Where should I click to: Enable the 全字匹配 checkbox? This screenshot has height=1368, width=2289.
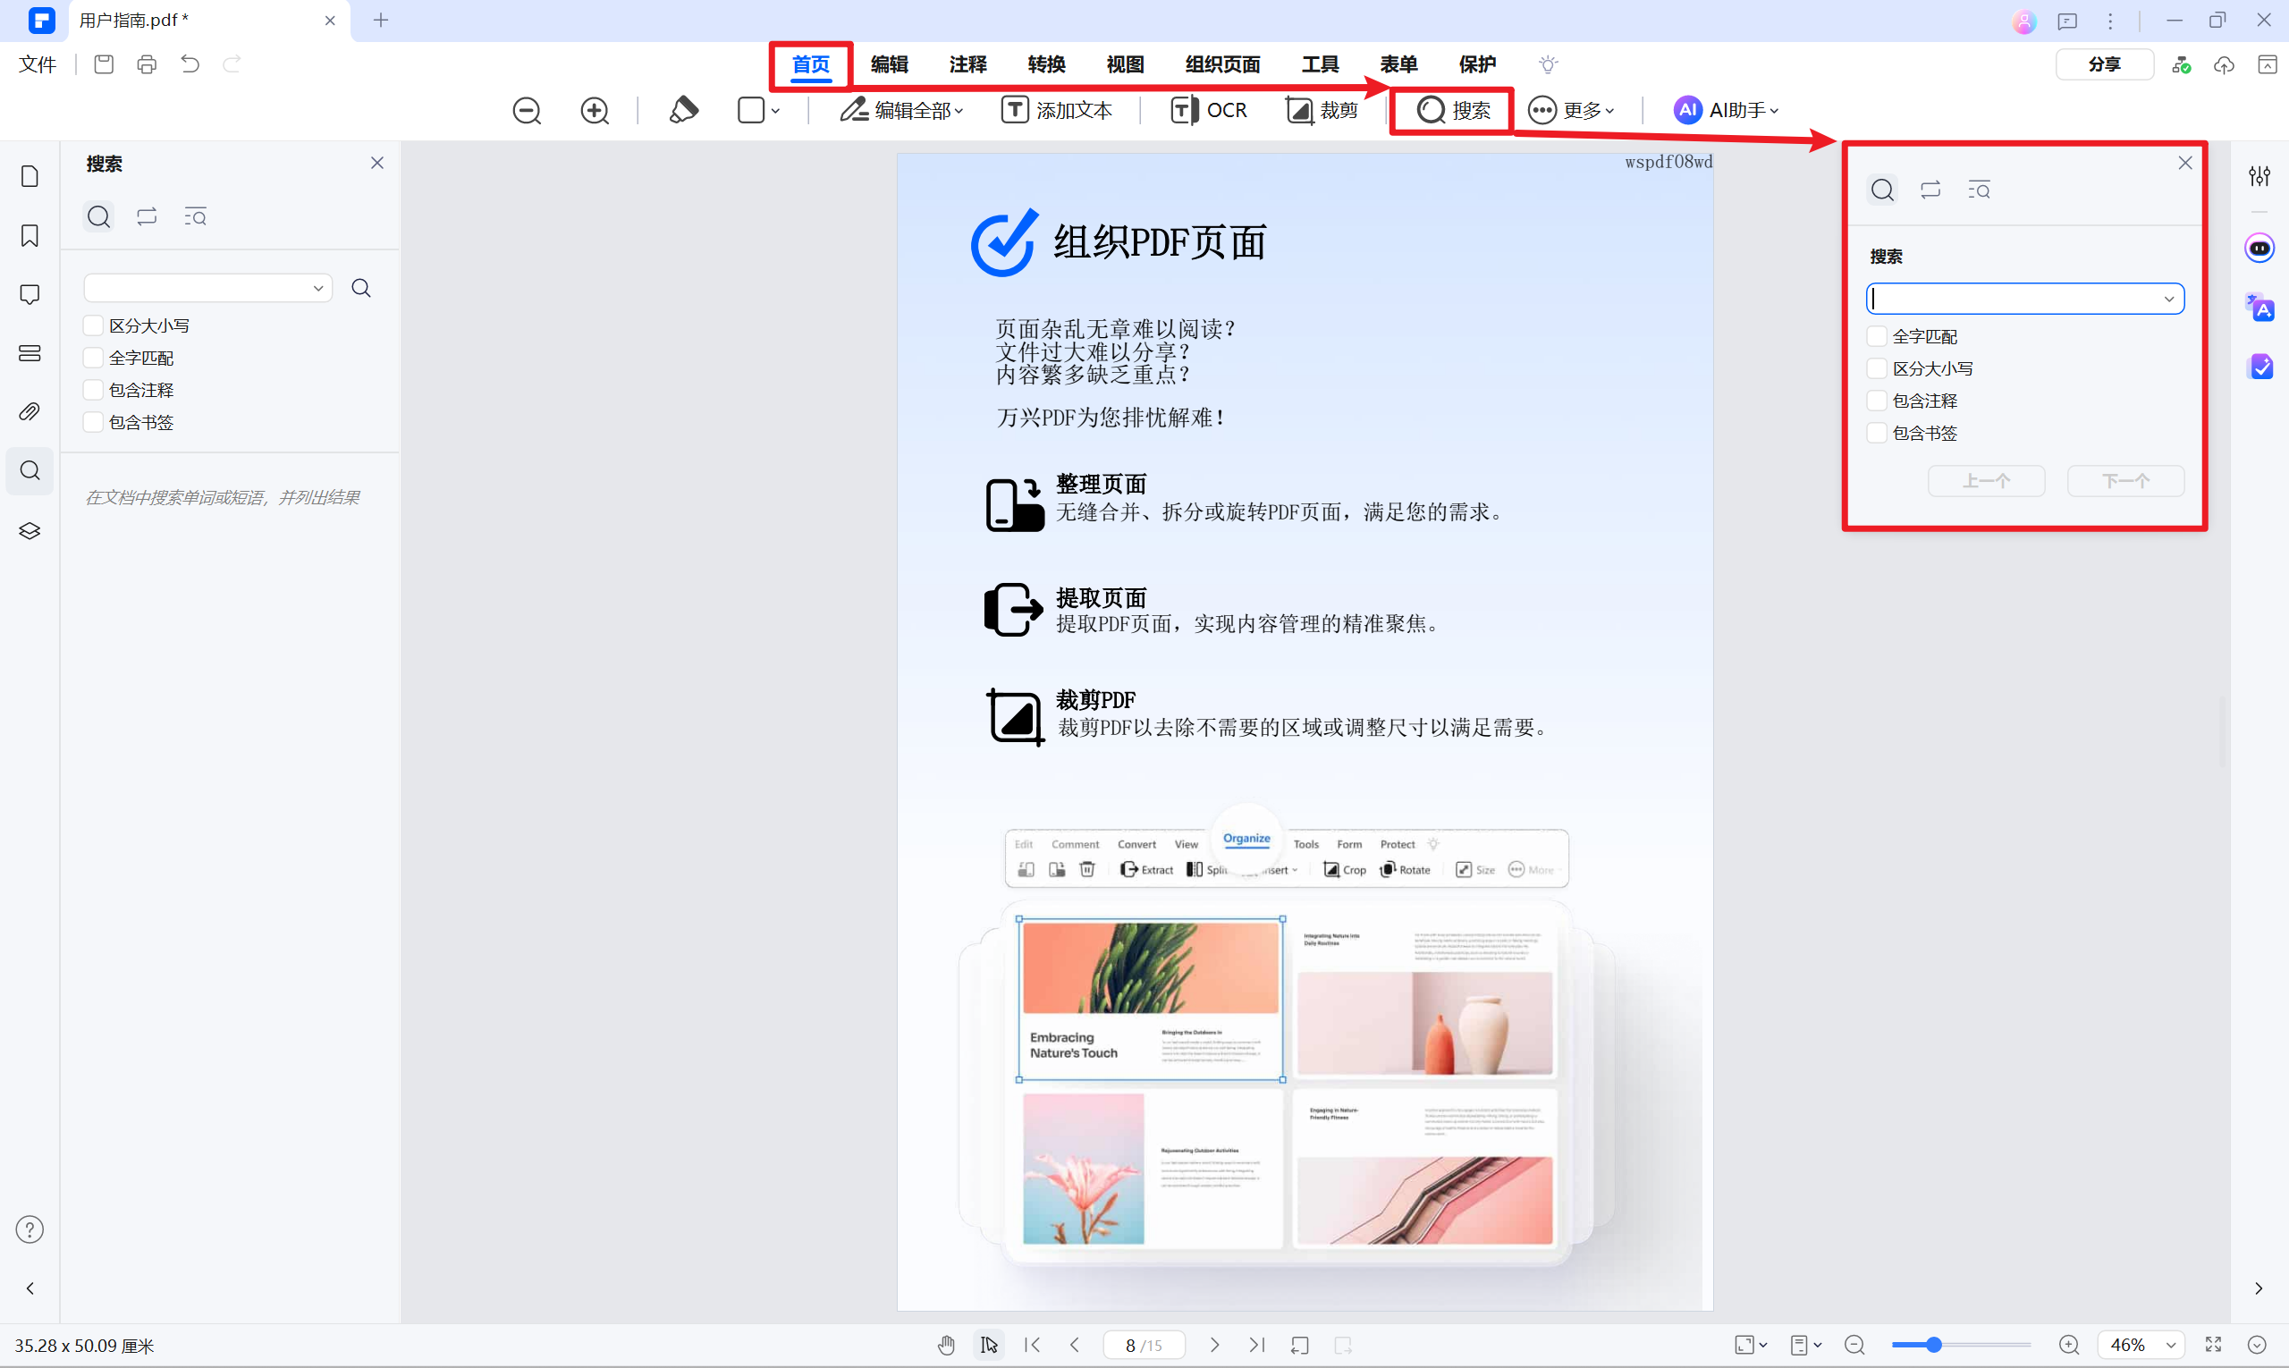(92, 357)
